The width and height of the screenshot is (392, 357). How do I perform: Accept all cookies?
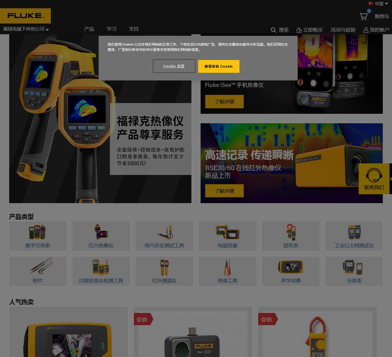coord(219,66)
